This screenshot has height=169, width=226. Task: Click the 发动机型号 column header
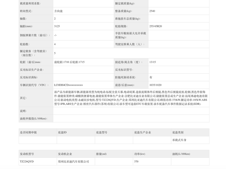[x=27, y=154]
